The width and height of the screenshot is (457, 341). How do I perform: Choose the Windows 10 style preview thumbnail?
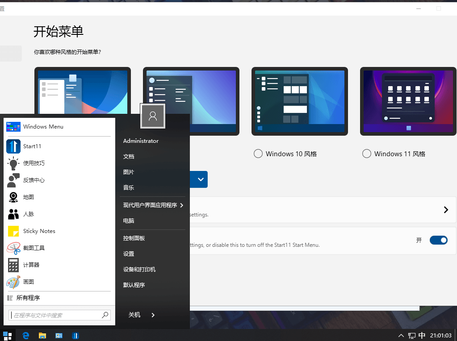coord(300,101)
